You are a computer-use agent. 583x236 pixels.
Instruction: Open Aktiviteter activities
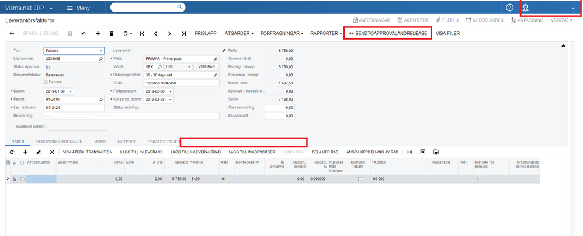pyautogui.click(x=412, y=20)
